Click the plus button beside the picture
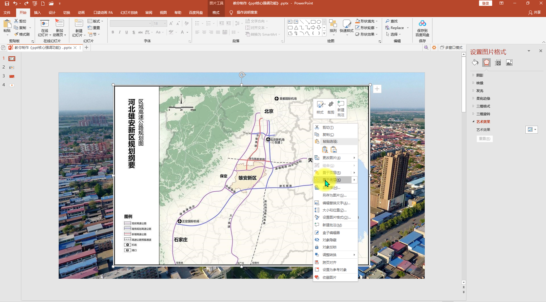Screen dimensions: 546x302 [377, 89]
